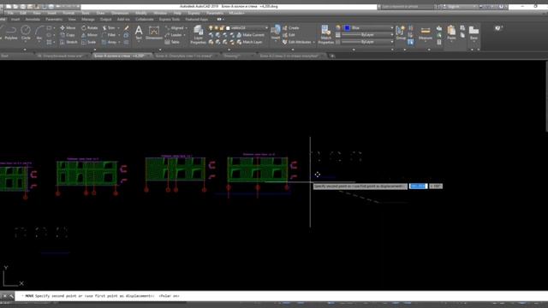Click the search keyword field in title bar
Image resolution: width=548 pixels, height=308 pixels.
tap(408, 7)
